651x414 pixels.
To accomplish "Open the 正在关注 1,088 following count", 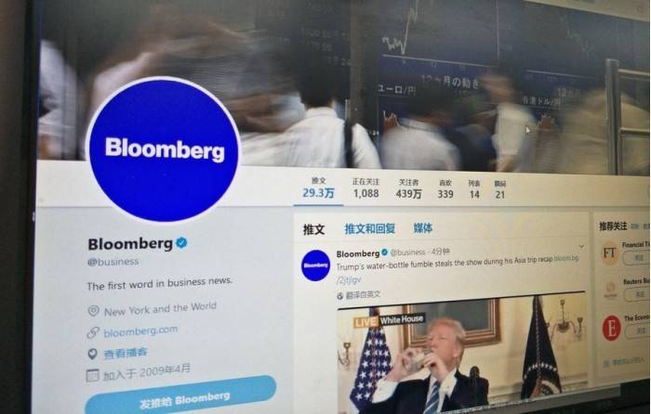I will [x=365, y=188].
